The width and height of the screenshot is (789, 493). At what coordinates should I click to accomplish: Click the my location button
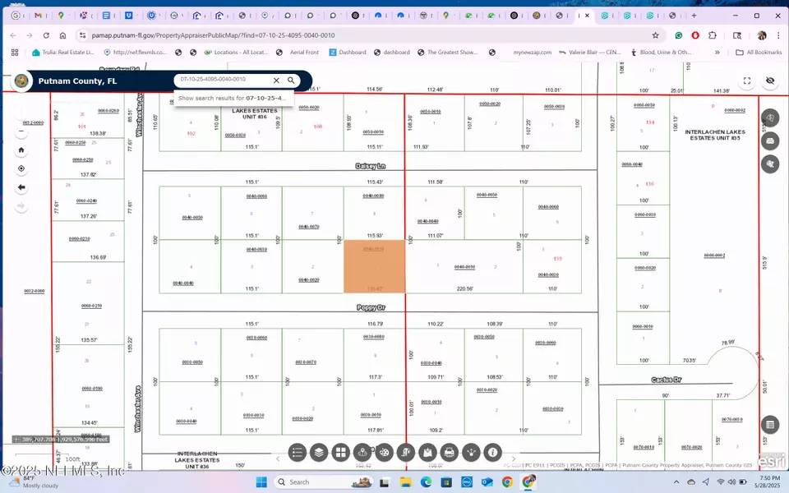(x=21, y=168)
